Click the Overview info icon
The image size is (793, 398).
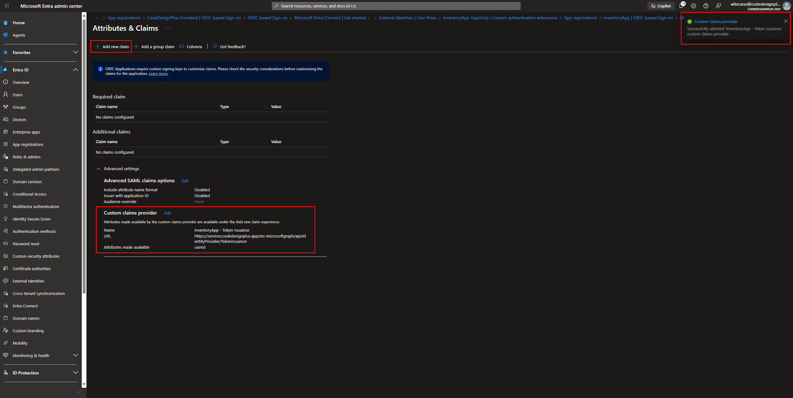click(x=6, y=82)
